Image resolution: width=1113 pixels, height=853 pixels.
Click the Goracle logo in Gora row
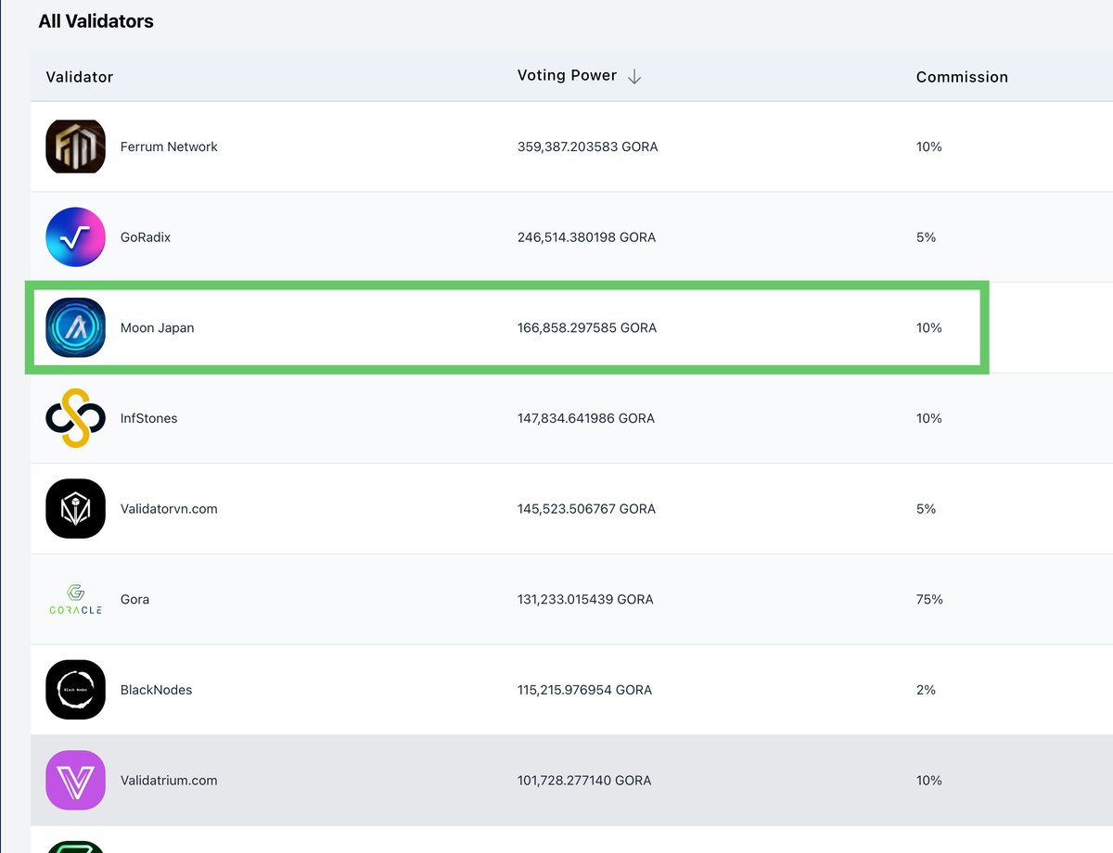[75, 599]
